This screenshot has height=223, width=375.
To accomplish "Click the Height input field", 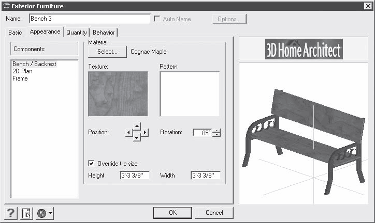I will 134,176.
